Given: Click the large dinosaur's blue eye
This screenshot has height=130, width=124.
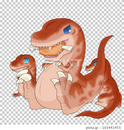Looking at the screenshot, I should (67, 29).
